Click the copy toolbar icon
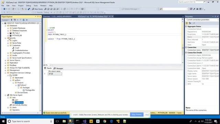This screenshot has height=124, width=220. click(x=65, y=9)
